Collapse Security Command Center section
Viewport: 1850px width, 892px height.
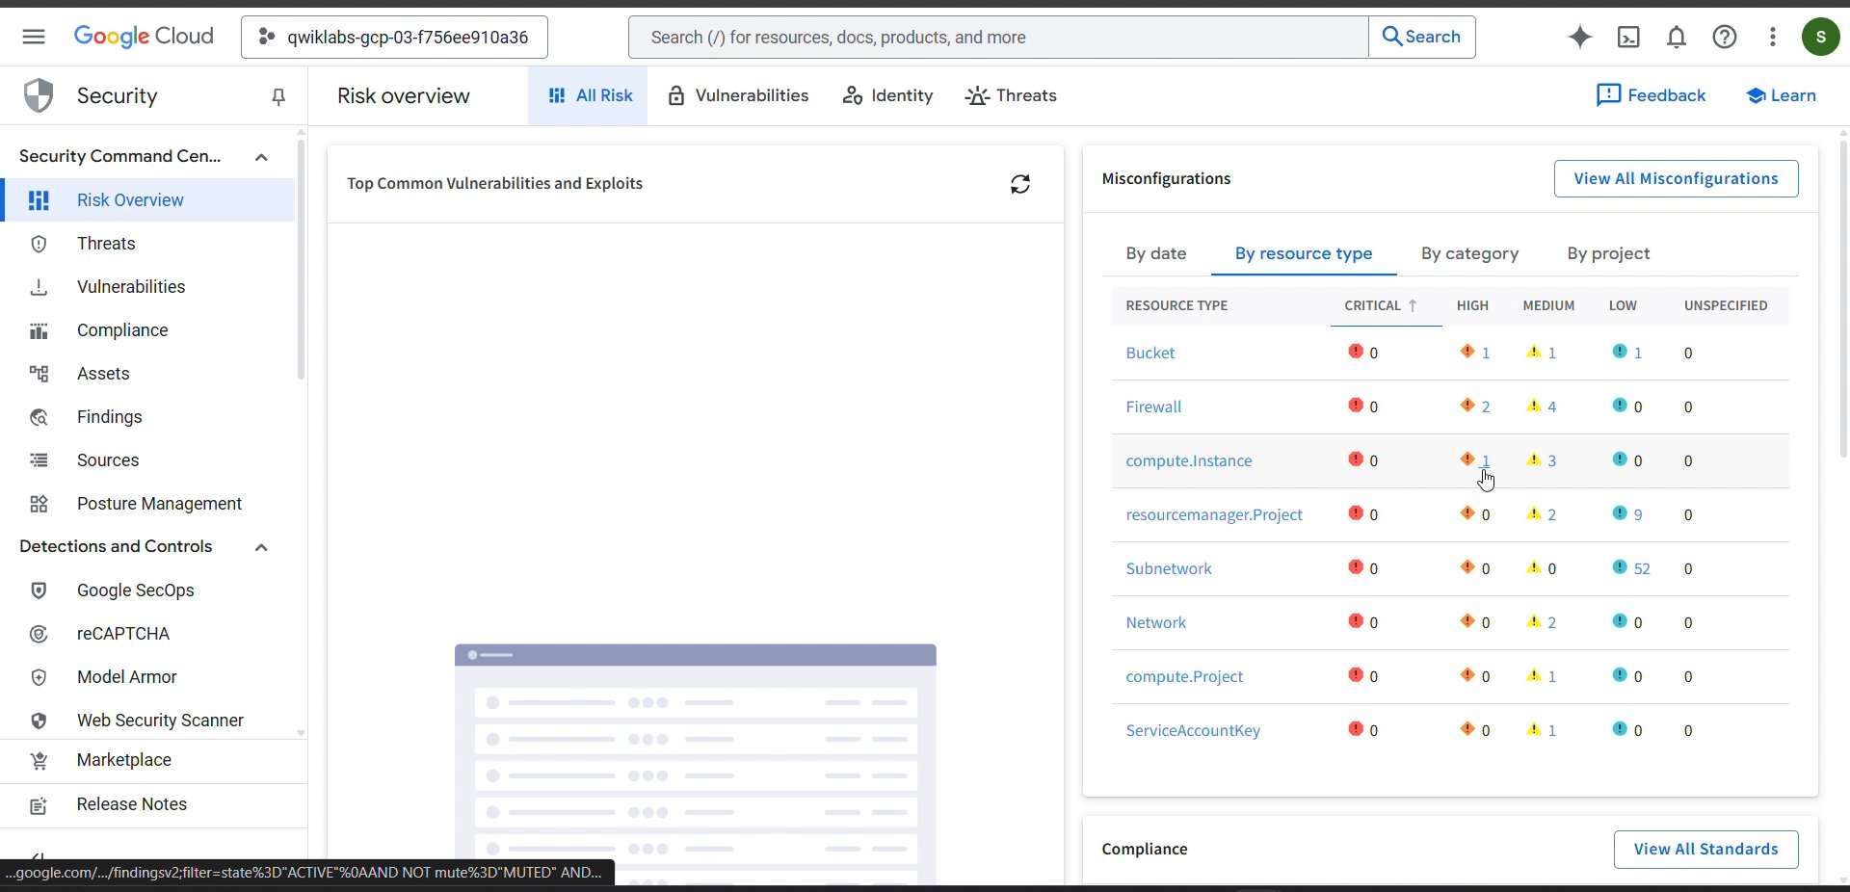point(261,157)
